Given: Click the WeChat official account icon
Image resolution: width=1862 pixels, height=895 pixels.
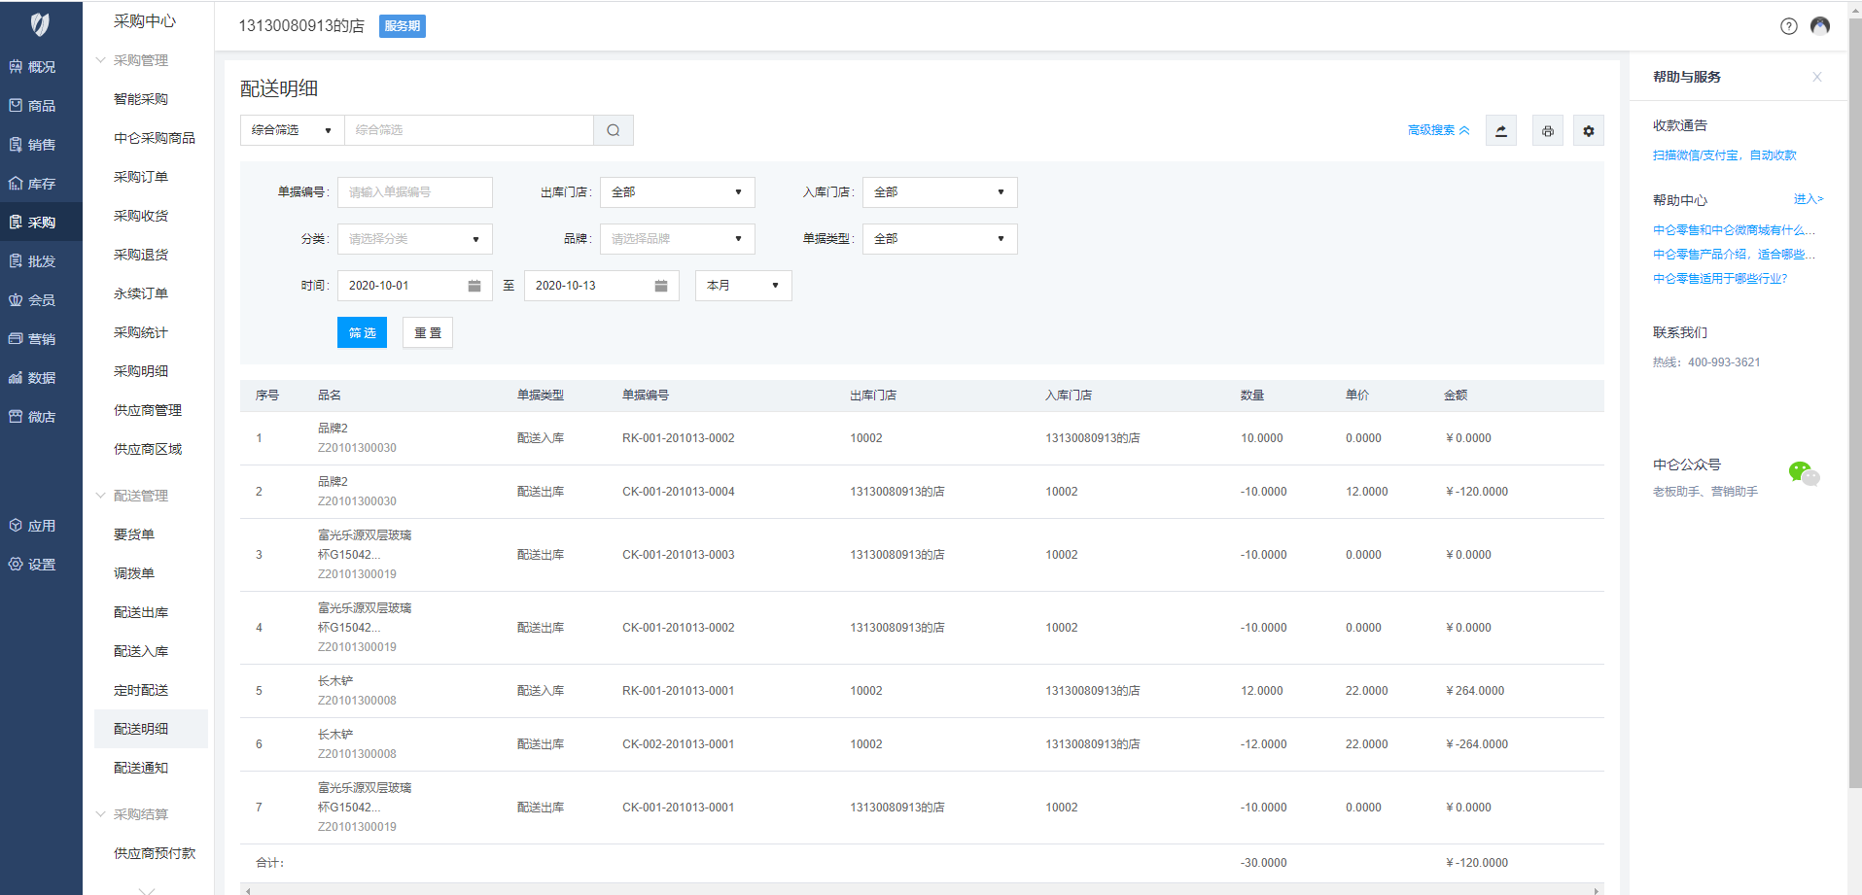Looking at the screenshot, I should [x=1803, y=474].
